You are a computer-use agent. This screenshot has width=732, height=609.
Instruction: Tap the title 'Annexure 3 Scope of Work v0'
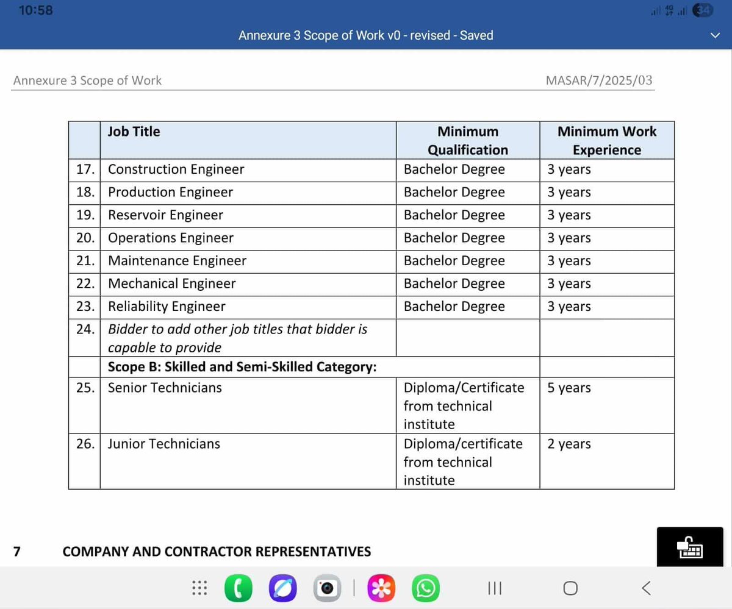[x=365, y=35]
